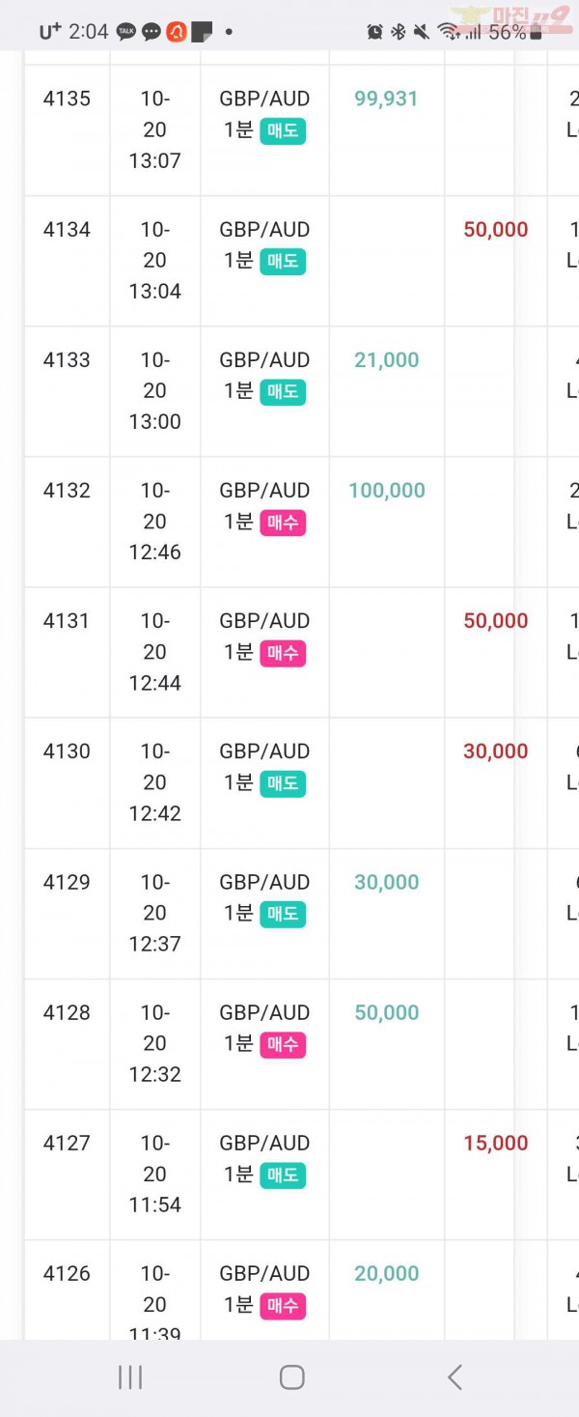Tap the 매수 badge in row 4128
Image resolution: width=579 pixels, height=1417 pixels.
(283, 1044)
